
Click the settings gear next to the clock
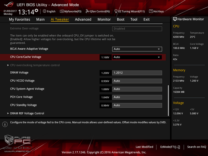[x=36, y=11]
